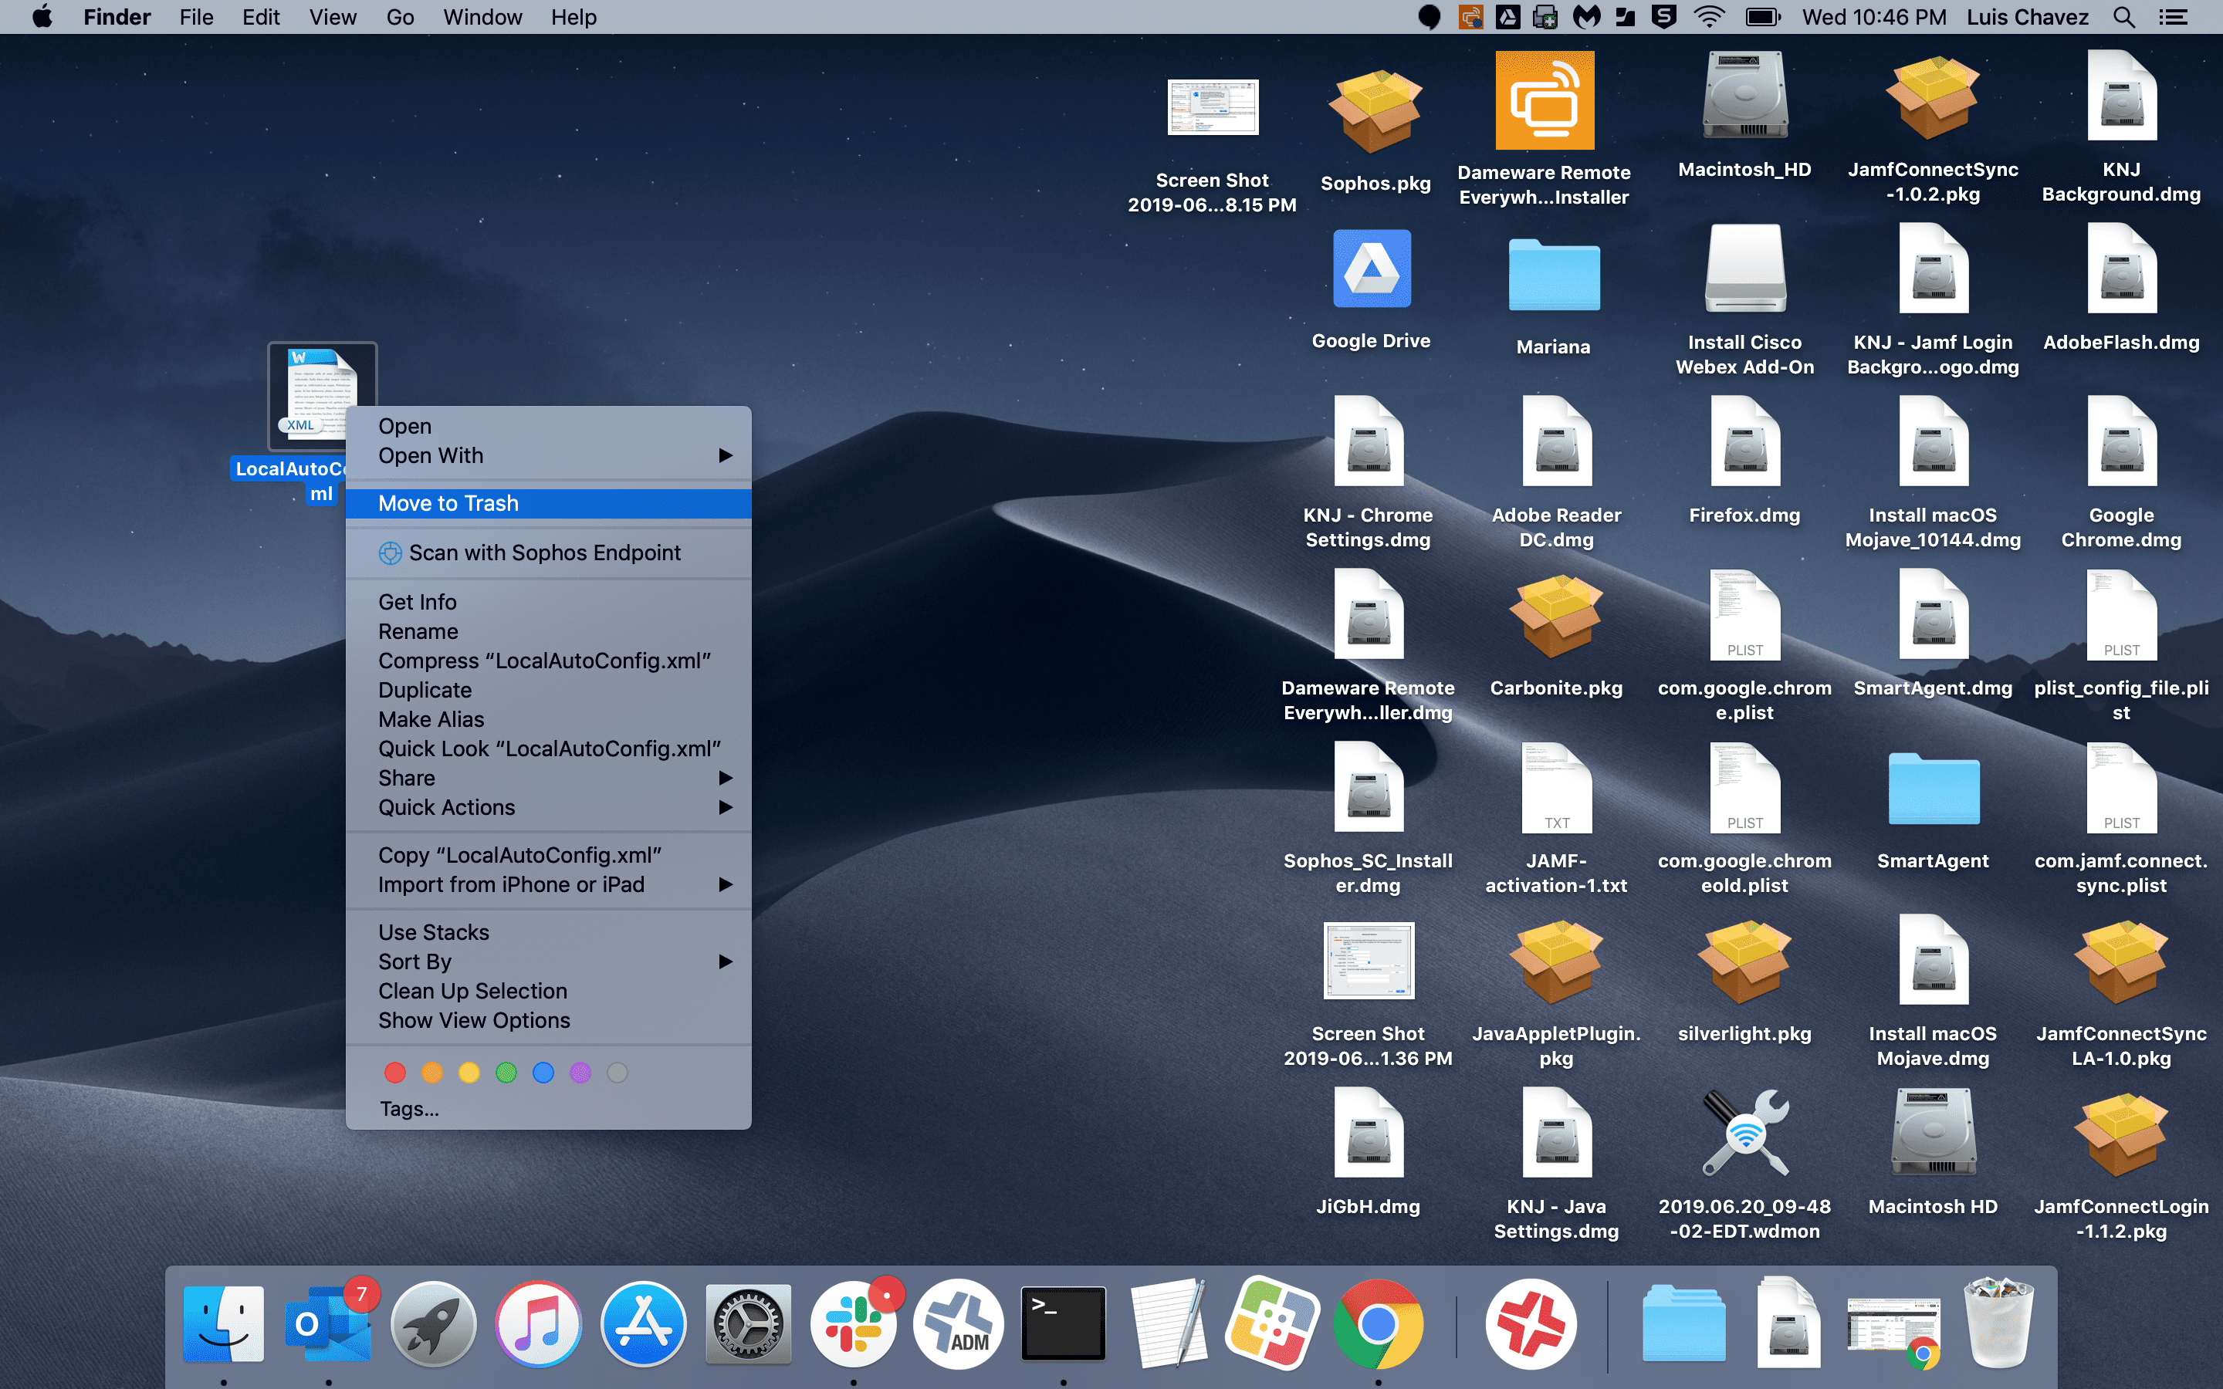Select Get Info from context menu

point(416,602)
